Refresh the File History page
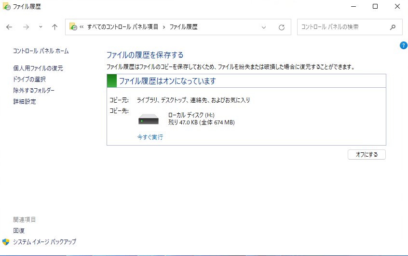 pyautogui.click(x=282, y=27)
